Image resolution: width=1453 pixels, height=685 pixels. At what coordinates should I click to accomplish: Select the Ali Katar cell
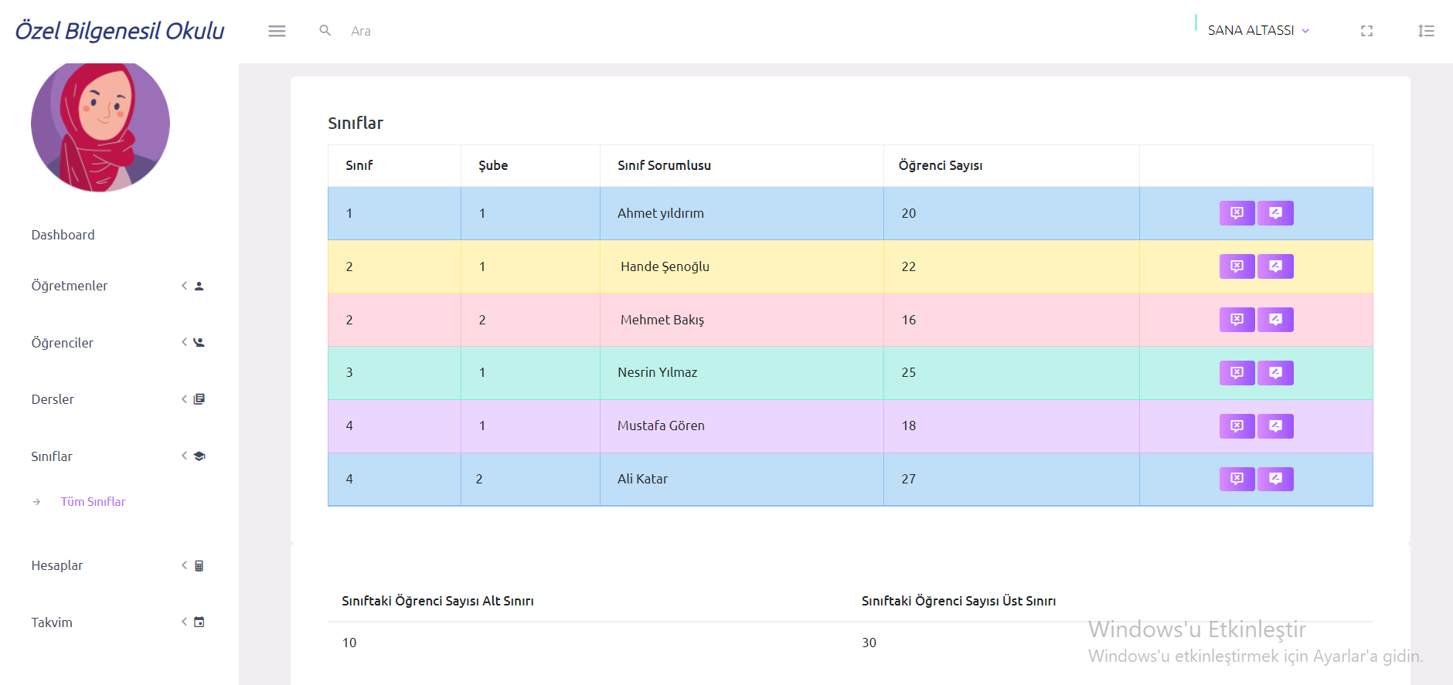pos(742,480)
